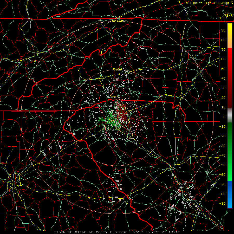Click the "-90" scale label

pos(222,204)
